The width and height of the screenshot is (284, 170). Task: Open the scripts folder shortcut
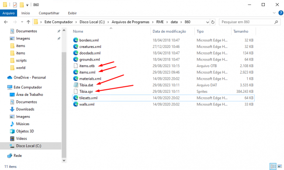point(18,60)
